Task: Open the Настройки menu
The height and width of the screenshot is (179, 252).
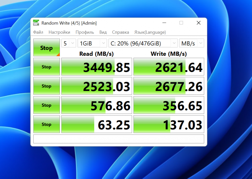Action: click(x=59, y=32)
